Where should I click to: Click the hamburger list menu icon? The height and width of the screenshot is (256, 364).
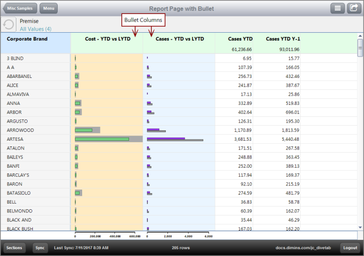tap(338, 8)
